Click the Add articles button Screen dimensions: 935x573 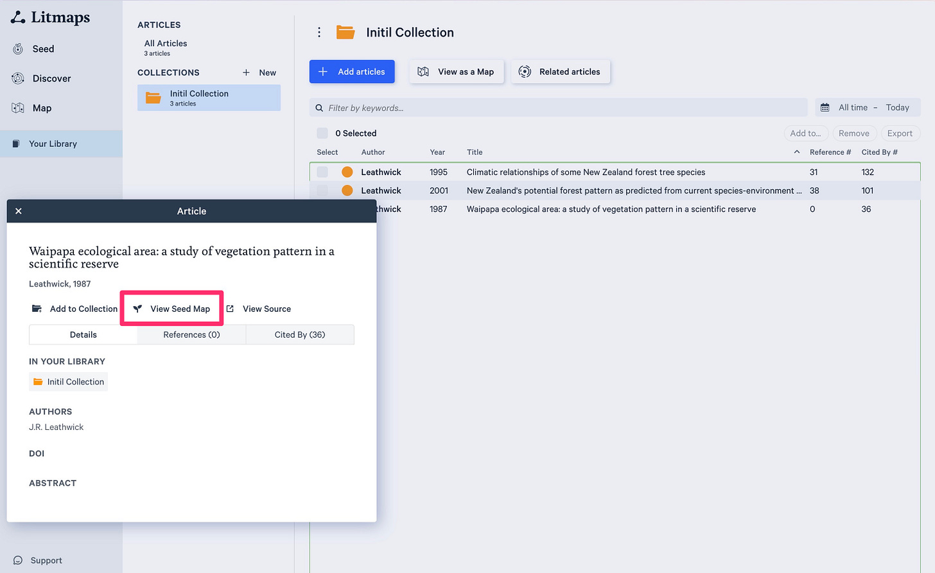coord(352,72)
